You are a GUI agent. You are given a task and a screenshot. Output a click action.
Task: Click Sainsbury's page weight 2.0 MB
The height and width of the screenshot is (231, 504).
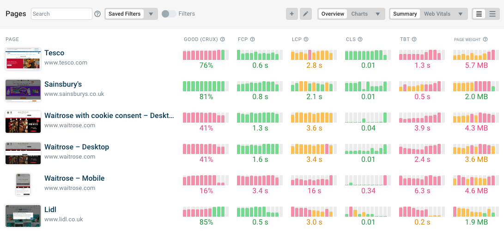pos(476,96)
